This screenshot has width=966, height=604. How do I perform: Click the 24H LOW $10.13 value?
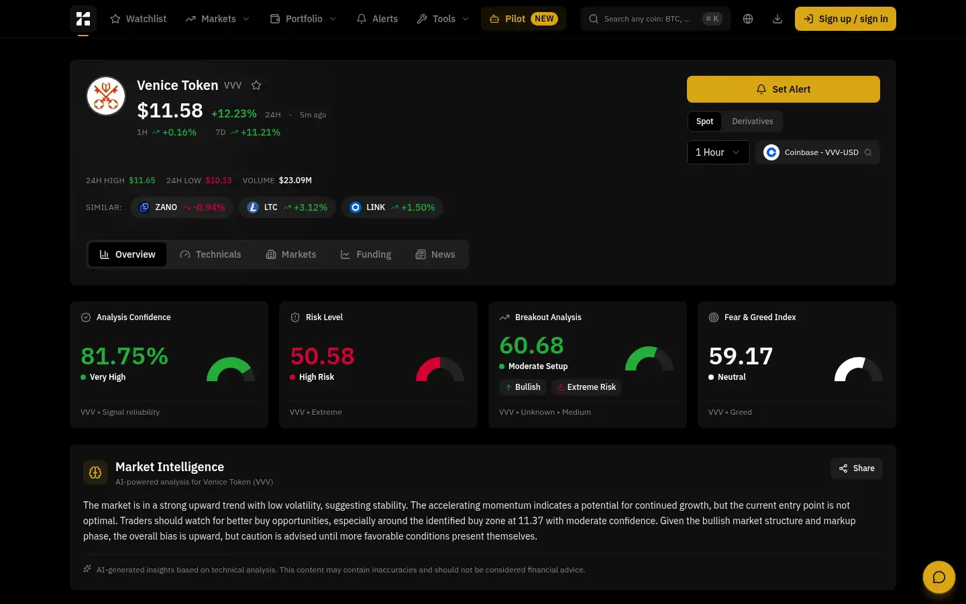(x=219, y=181)
